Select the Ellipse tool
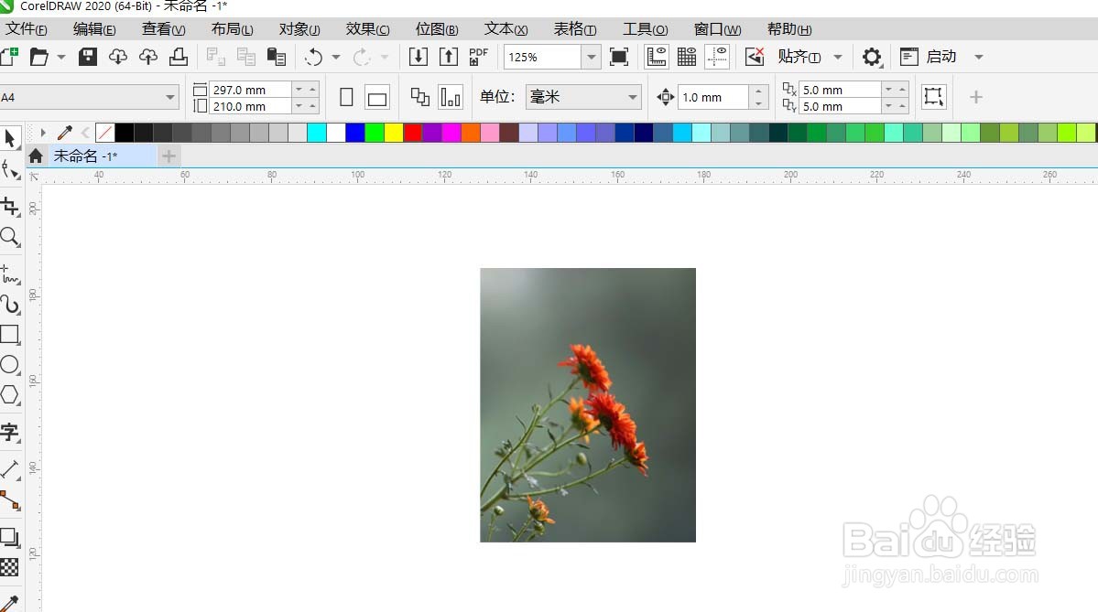Viewport: 1098px width, 612px height. click(12, 364)
